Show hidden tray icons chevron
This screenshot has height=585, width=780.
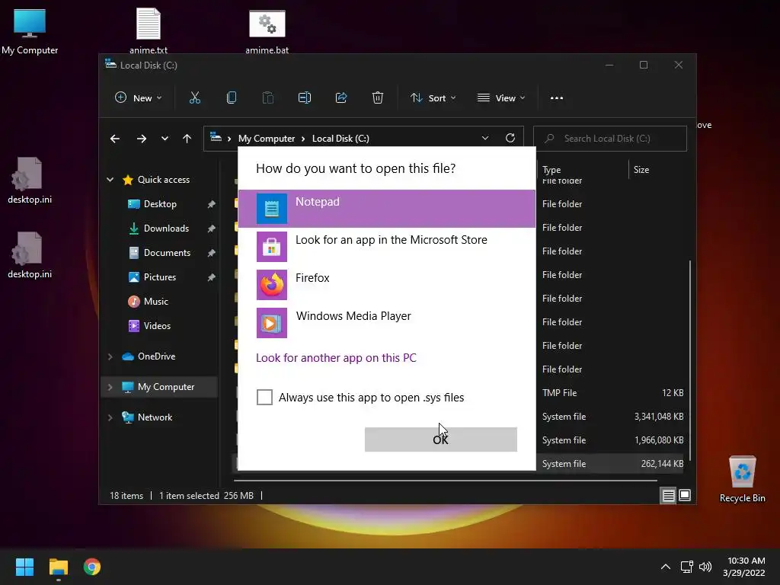(x=666, y=567)
